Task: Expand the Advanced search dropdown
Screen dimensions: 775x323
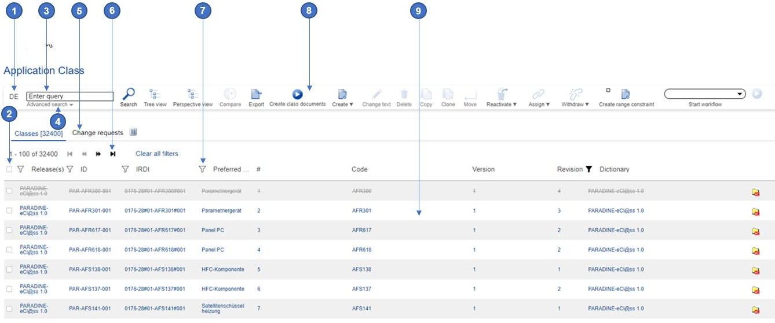Action: pyautogui.click(x=50, y=105)
